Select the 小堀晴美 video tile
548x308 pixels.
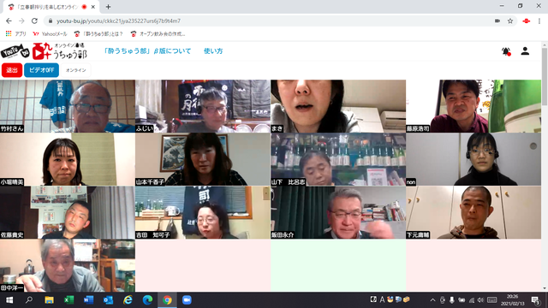pos(68,159)
